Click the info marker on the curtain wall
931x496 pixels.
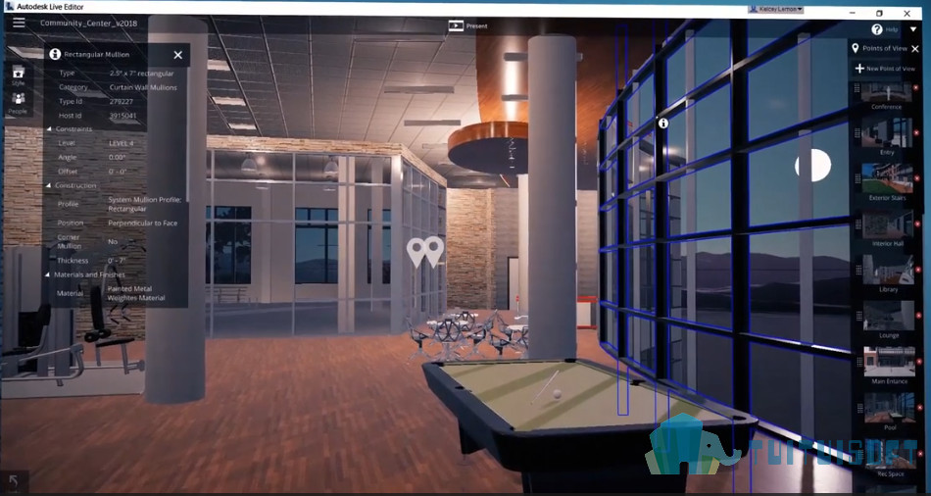click(x=663, y=123)
